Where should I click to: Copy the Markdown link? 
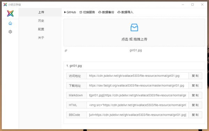click(195, 95)
